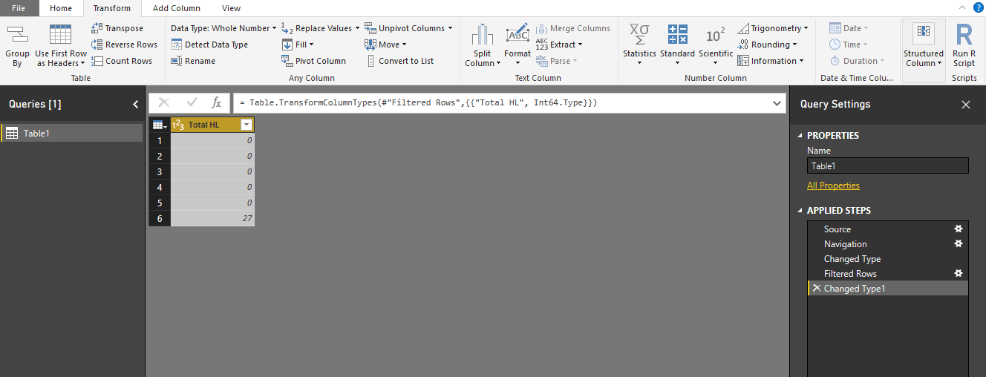
Task: Open Source step settings gear
Action: coord(959,229)
